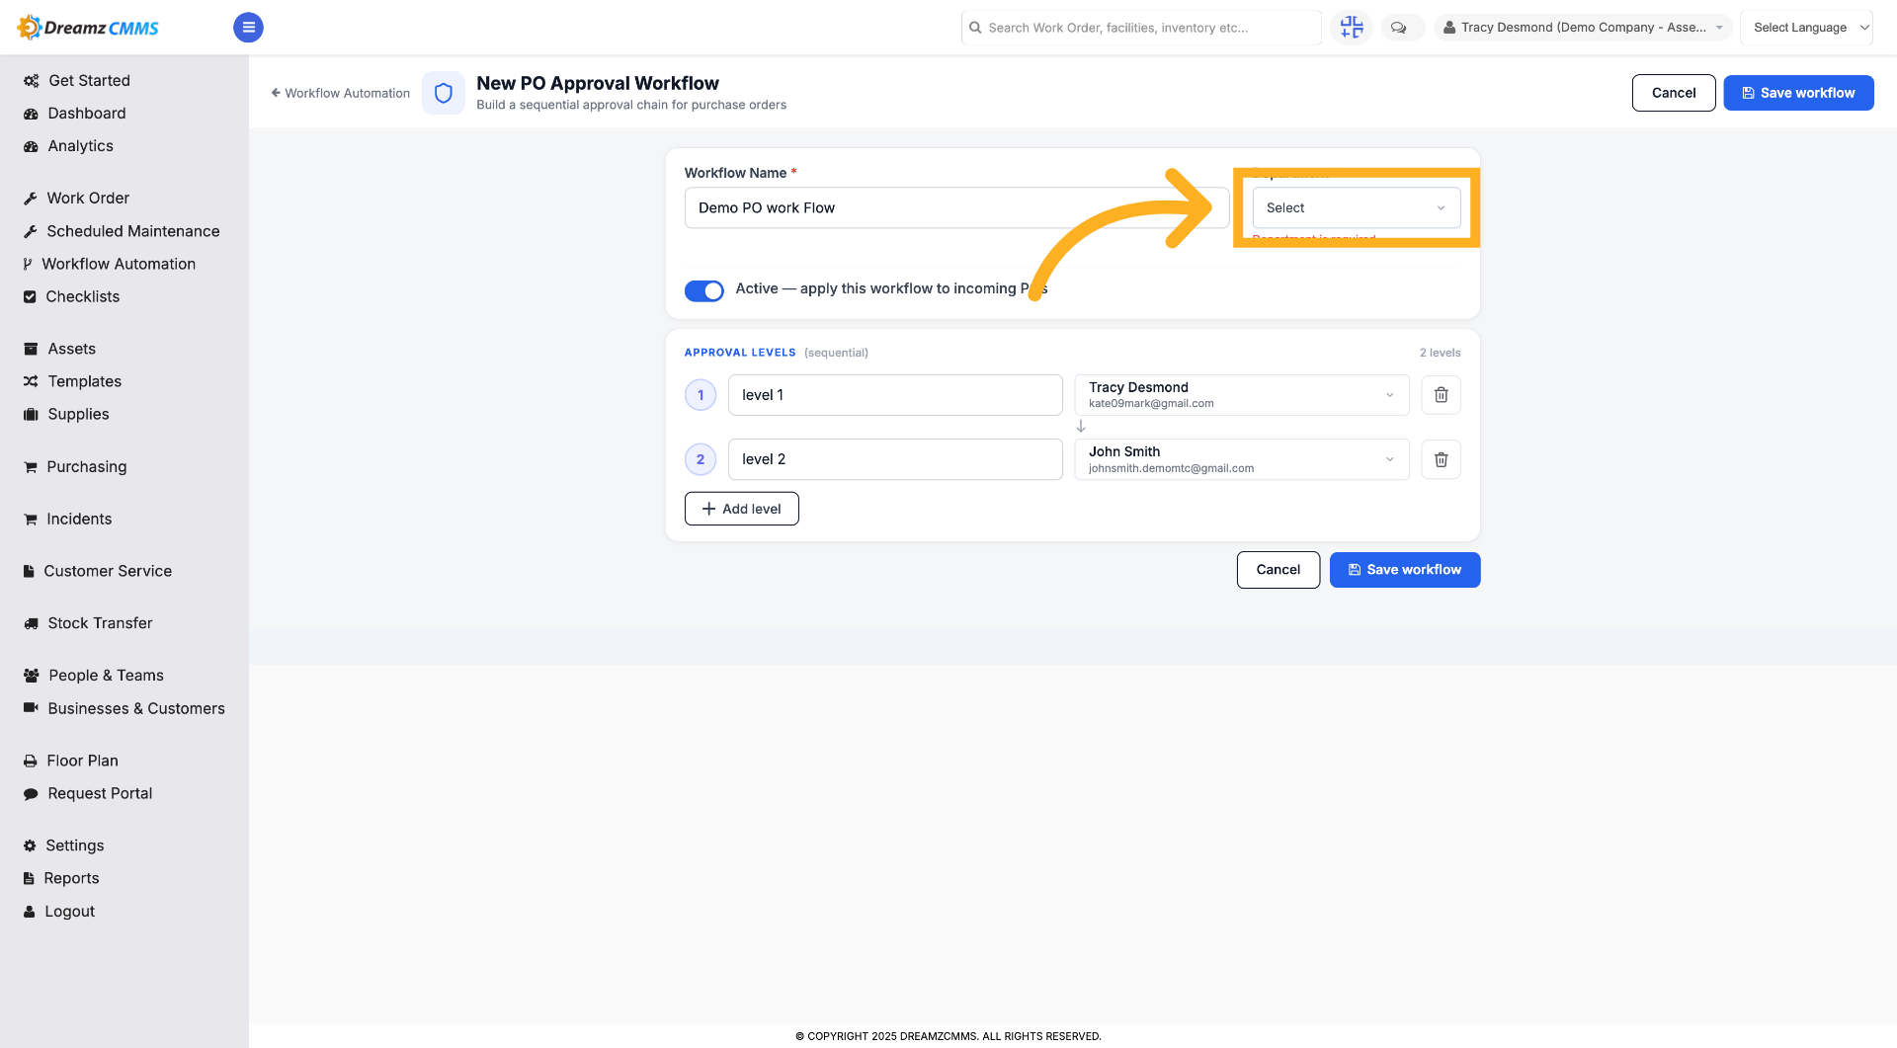1897x1048 pixels.
Task: Click the top Cancel button
Action: point(1674,93)
